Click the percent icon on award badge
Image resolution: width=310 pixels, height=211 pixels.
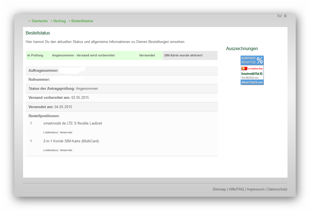pos(260,60)
